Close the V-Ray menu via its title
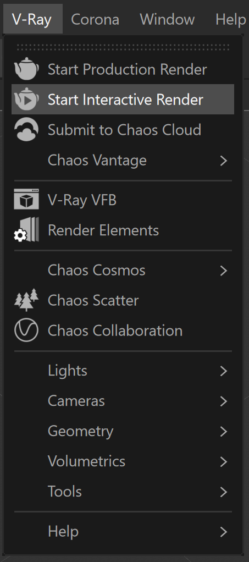The image size is (249, 562). point(32,19)
